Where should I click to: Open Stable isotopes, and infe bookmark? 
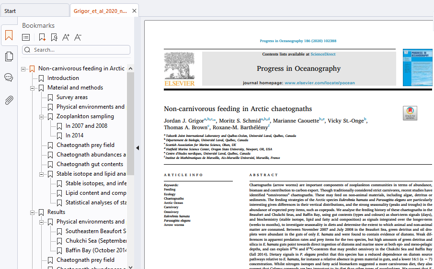click(x=96, y=183)
